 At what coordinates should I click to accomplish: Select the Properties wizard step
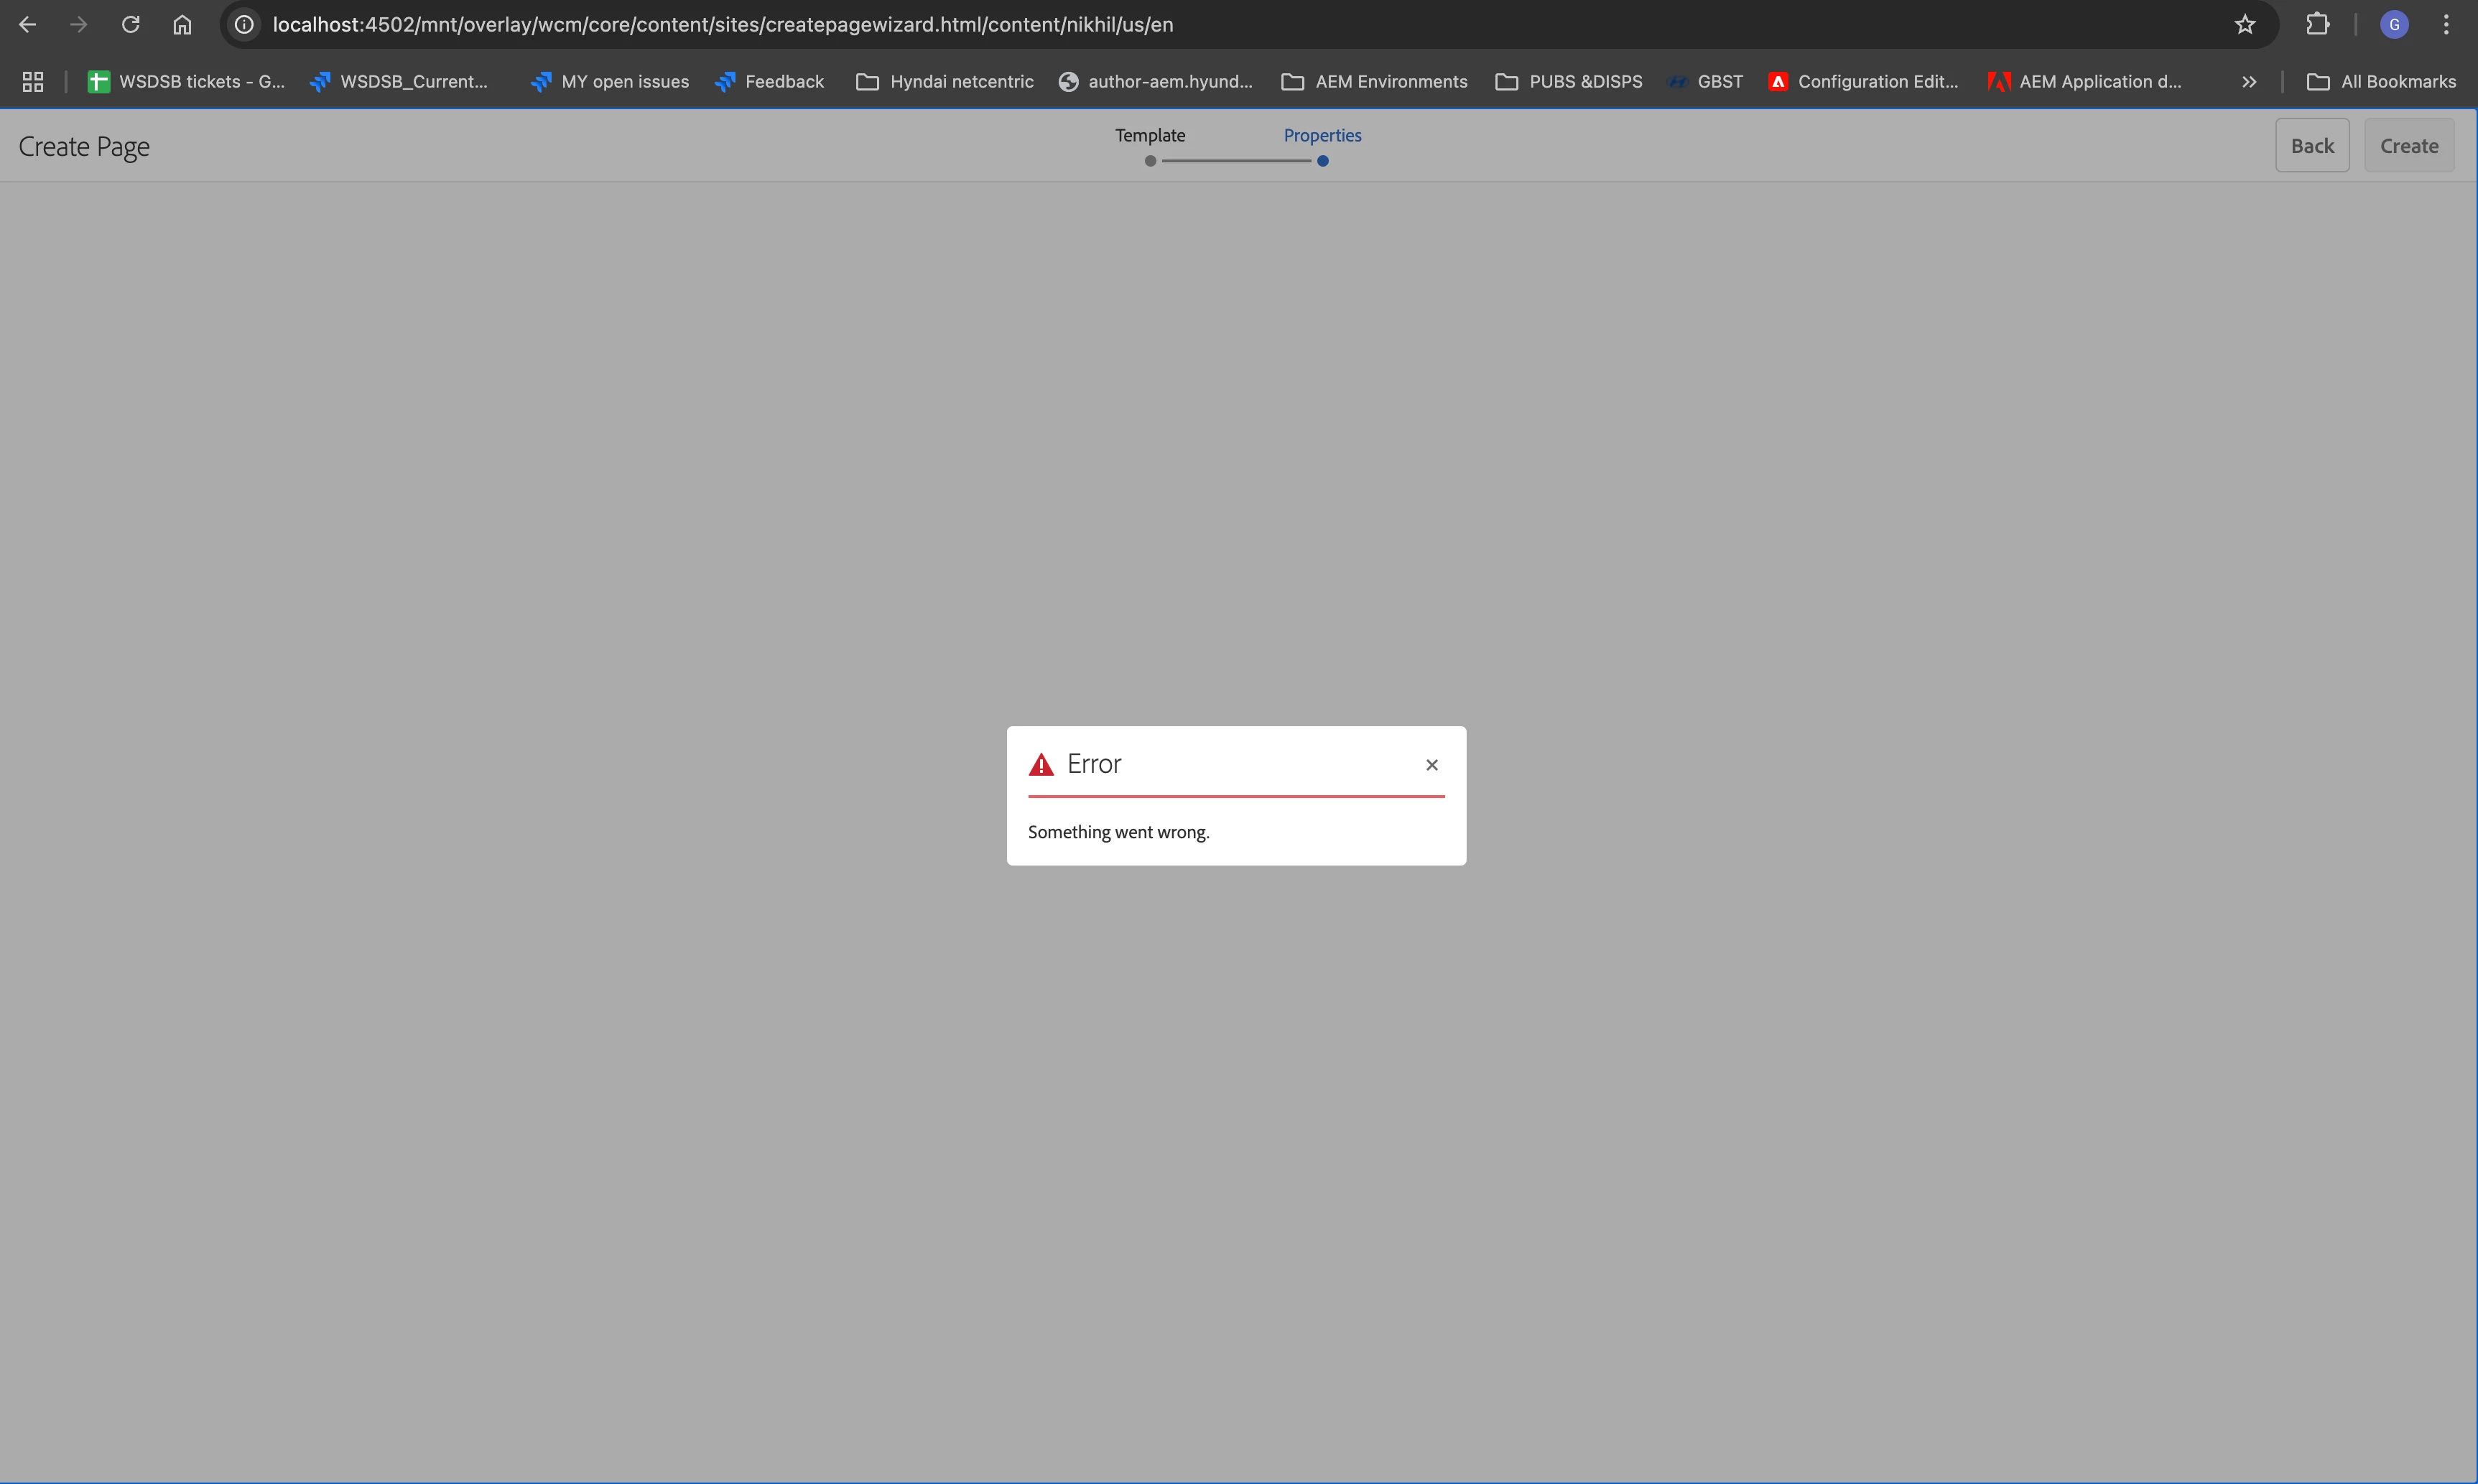(x=1322, y=136)
